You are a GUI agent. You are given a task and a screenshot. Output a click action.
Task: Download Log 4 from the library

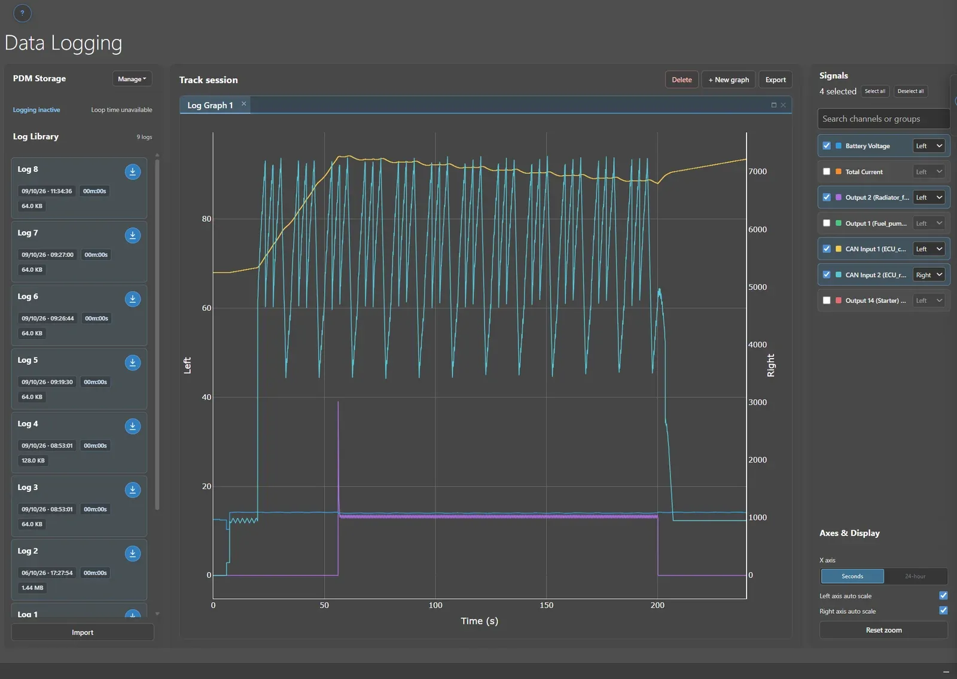(x=133, y=426)
